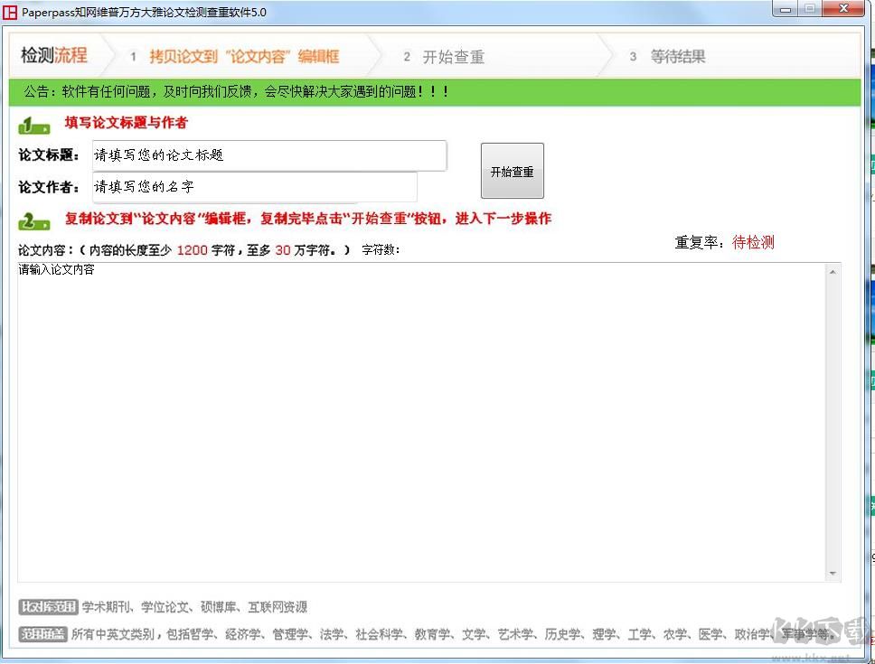Click the Paperpass icon in the title bar
The height and width of the screenshot is (664, 875).
pyautogui.click(x=11, y=12)
